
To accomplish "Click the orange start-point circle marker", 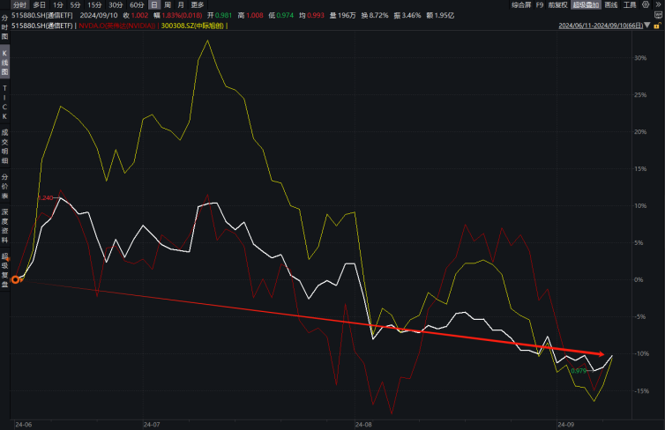I will (x=16, y=279).
